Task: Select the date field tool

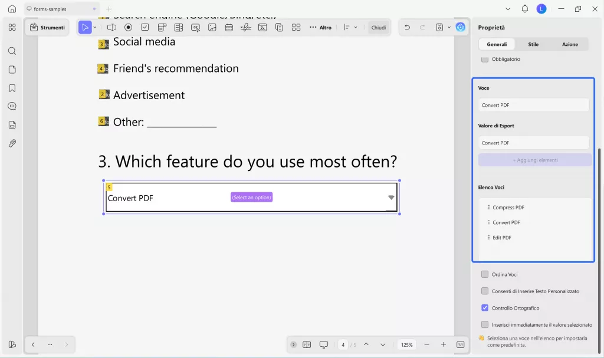Action: (229, 27)
